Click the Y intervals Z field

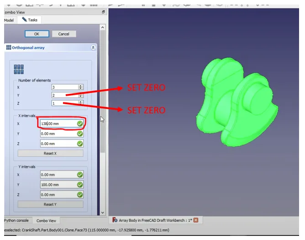point(62,194)
